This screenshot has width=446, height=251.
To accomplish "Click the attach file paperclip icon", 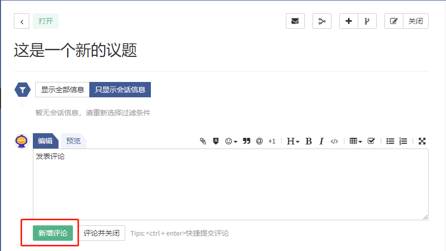I will [x=203, y=141].
